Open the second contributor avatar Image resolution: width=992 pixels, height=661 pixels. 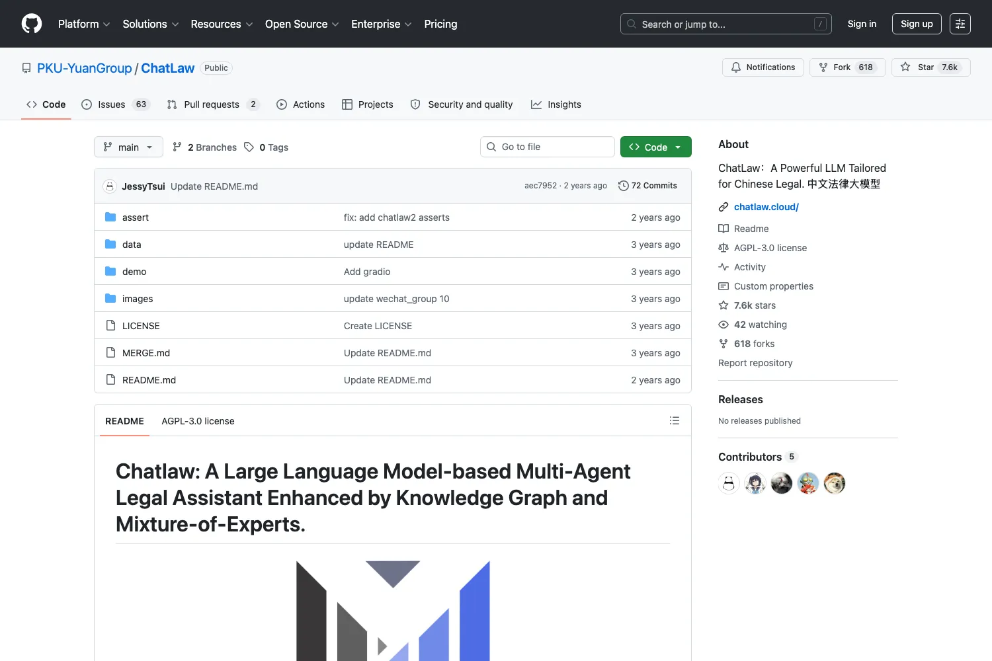(x=755, y=483)
